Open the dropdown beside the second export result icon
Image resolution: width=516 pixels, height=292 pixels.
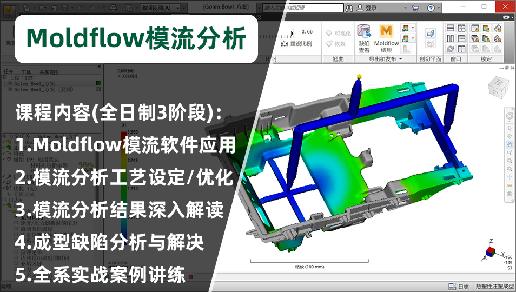413,38
